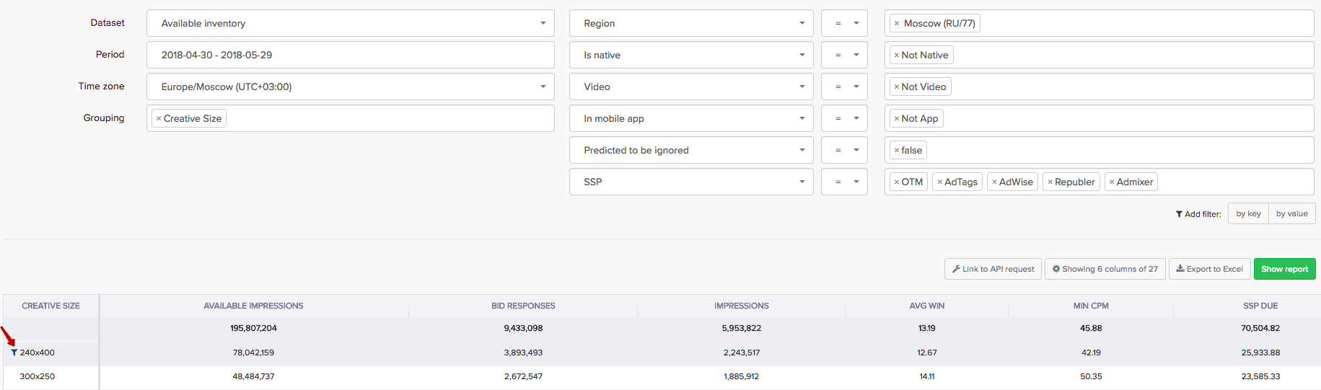The image size is (1321, 390).
Task: Open the Time zone dropdown
Action: click(x=350, y=87)
